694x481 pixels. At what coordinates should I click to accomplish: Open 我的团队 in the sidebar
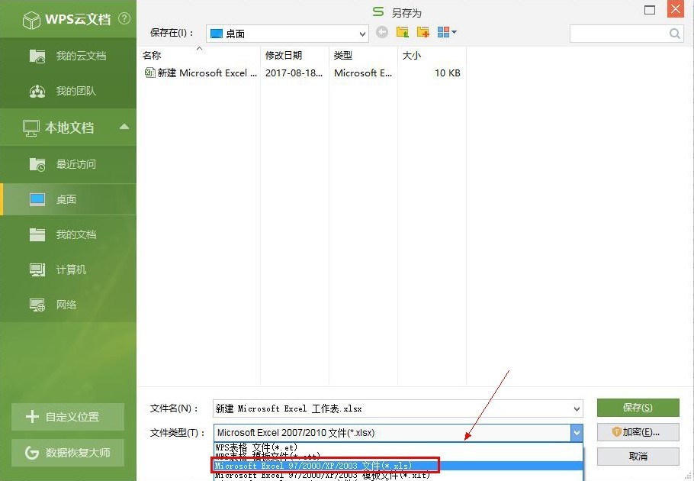pyautogui.click(x=68, y=92)
